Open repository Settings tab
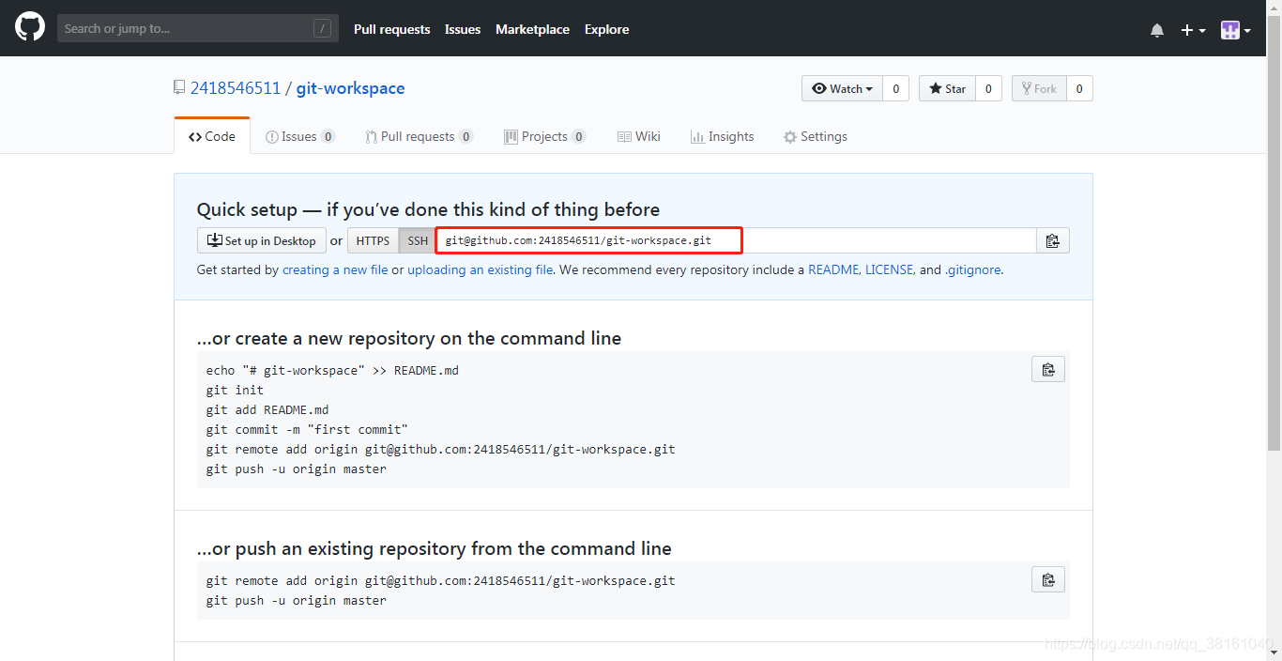The height and width of the screenshot is (661, 1282). click(816, 136)
